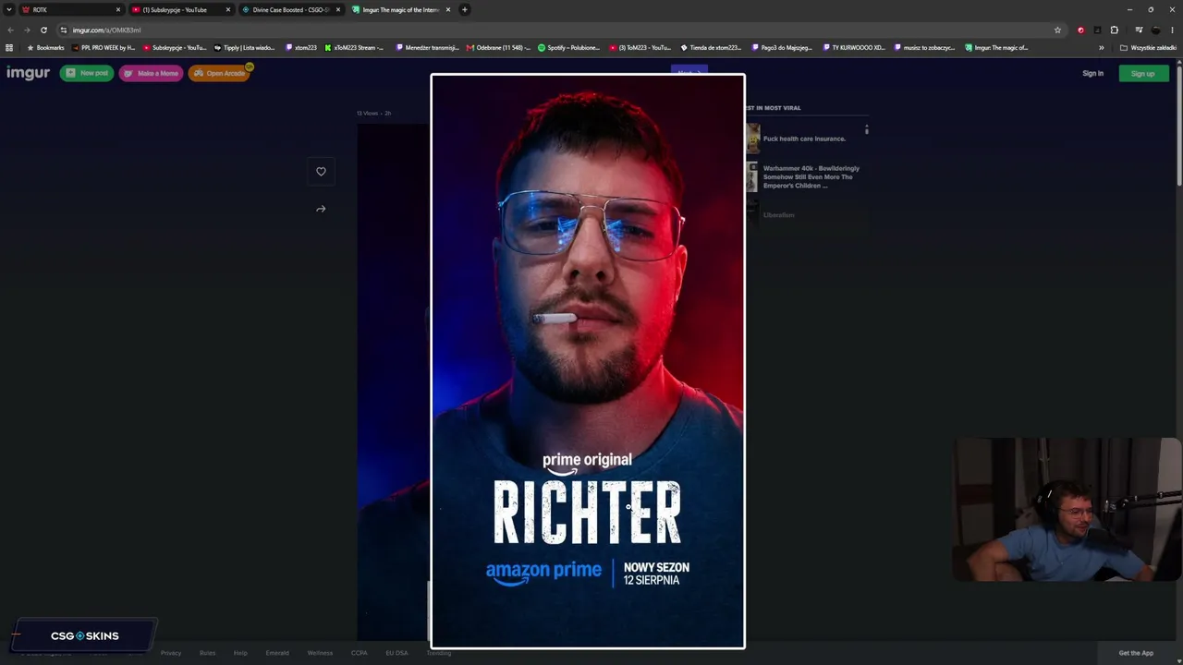Reload the current page
This screenshot has height=665, width=1183.
coord(43,30)
